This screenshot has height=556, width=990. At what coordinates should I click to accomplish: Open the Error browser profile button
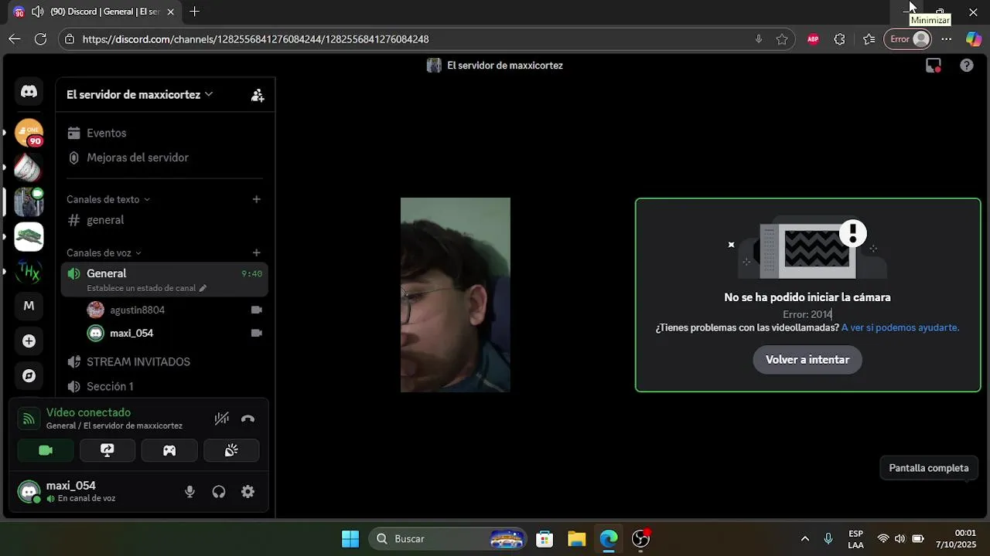point(908,39)
